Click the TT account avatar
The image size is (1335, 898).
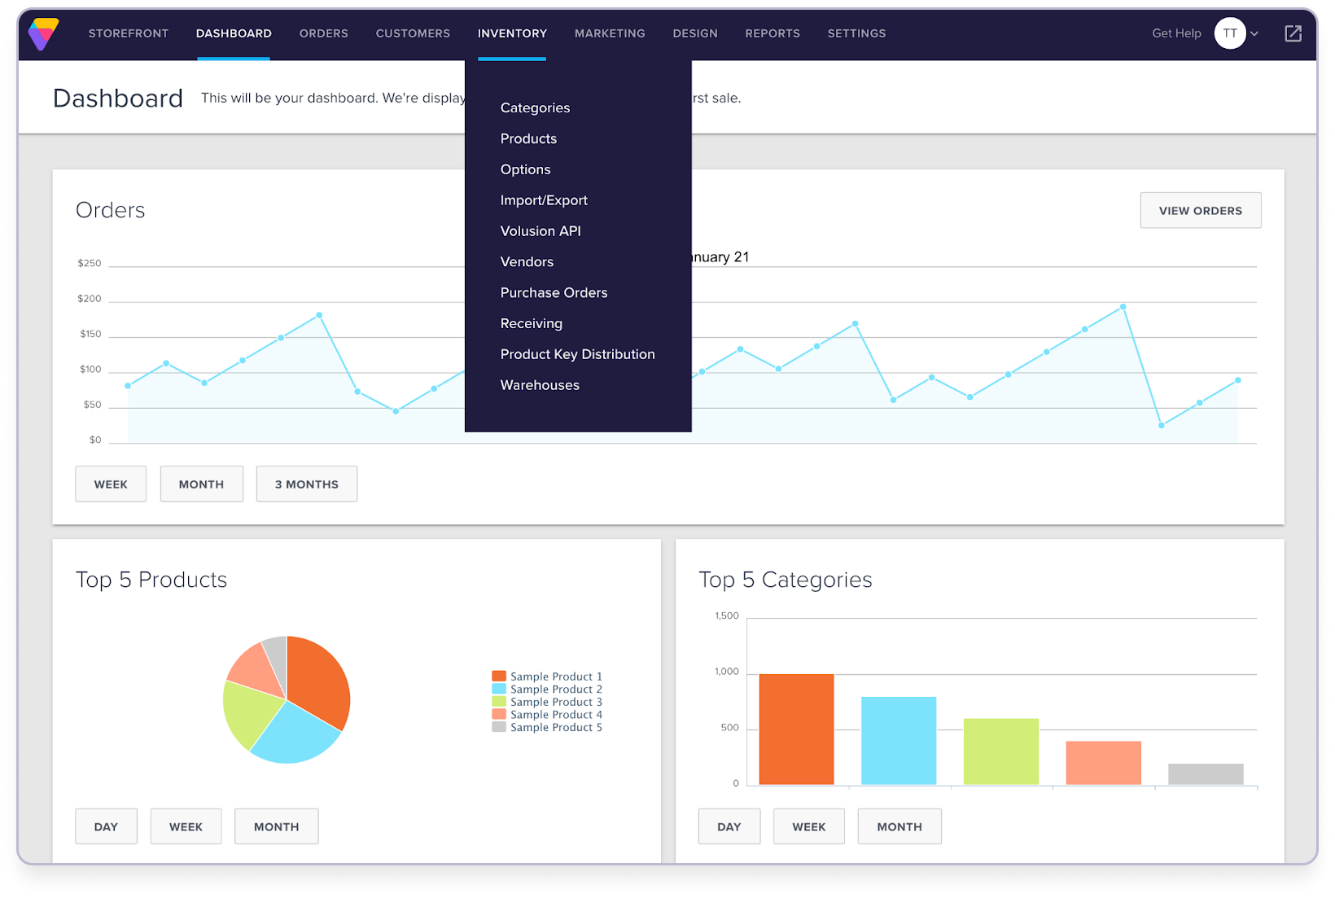pyautogui.click(x=1229, y=33)
